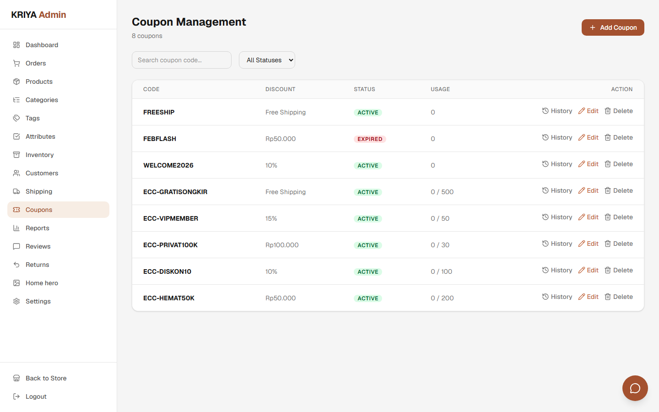Select the Coupons sidebar item

(59, 210)
